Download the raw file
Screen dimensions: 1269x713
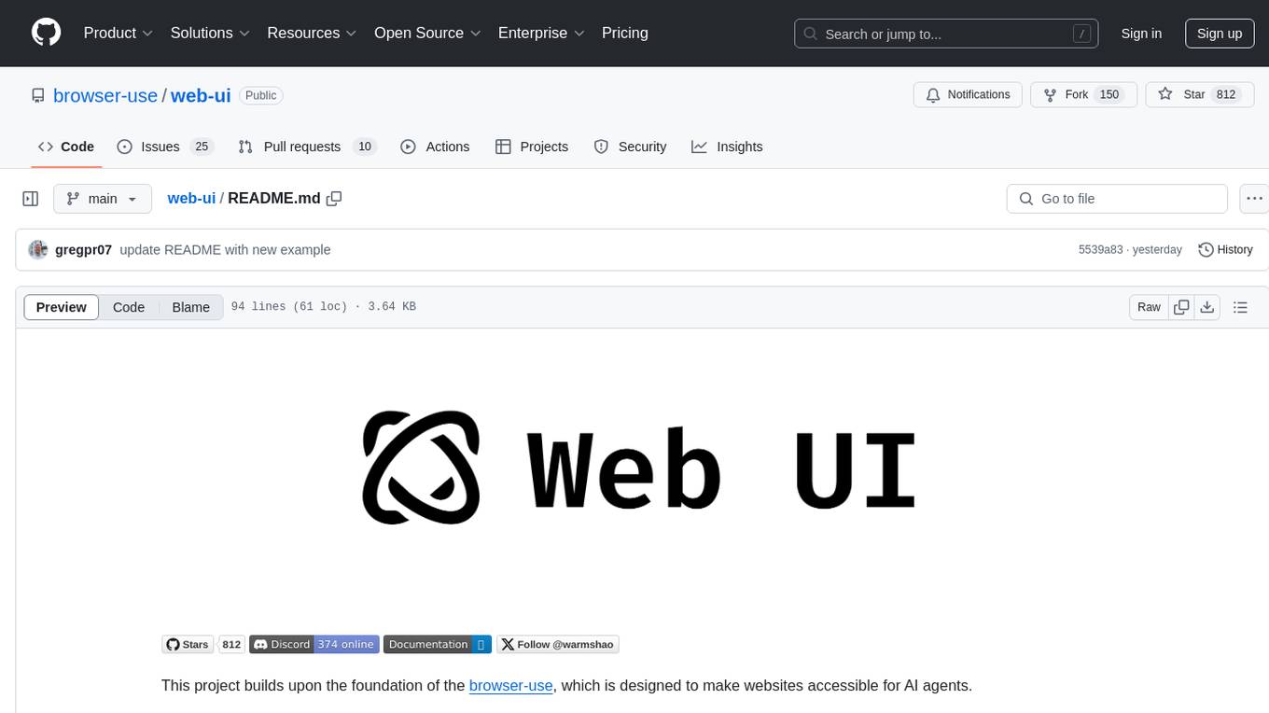[1207, 307]
